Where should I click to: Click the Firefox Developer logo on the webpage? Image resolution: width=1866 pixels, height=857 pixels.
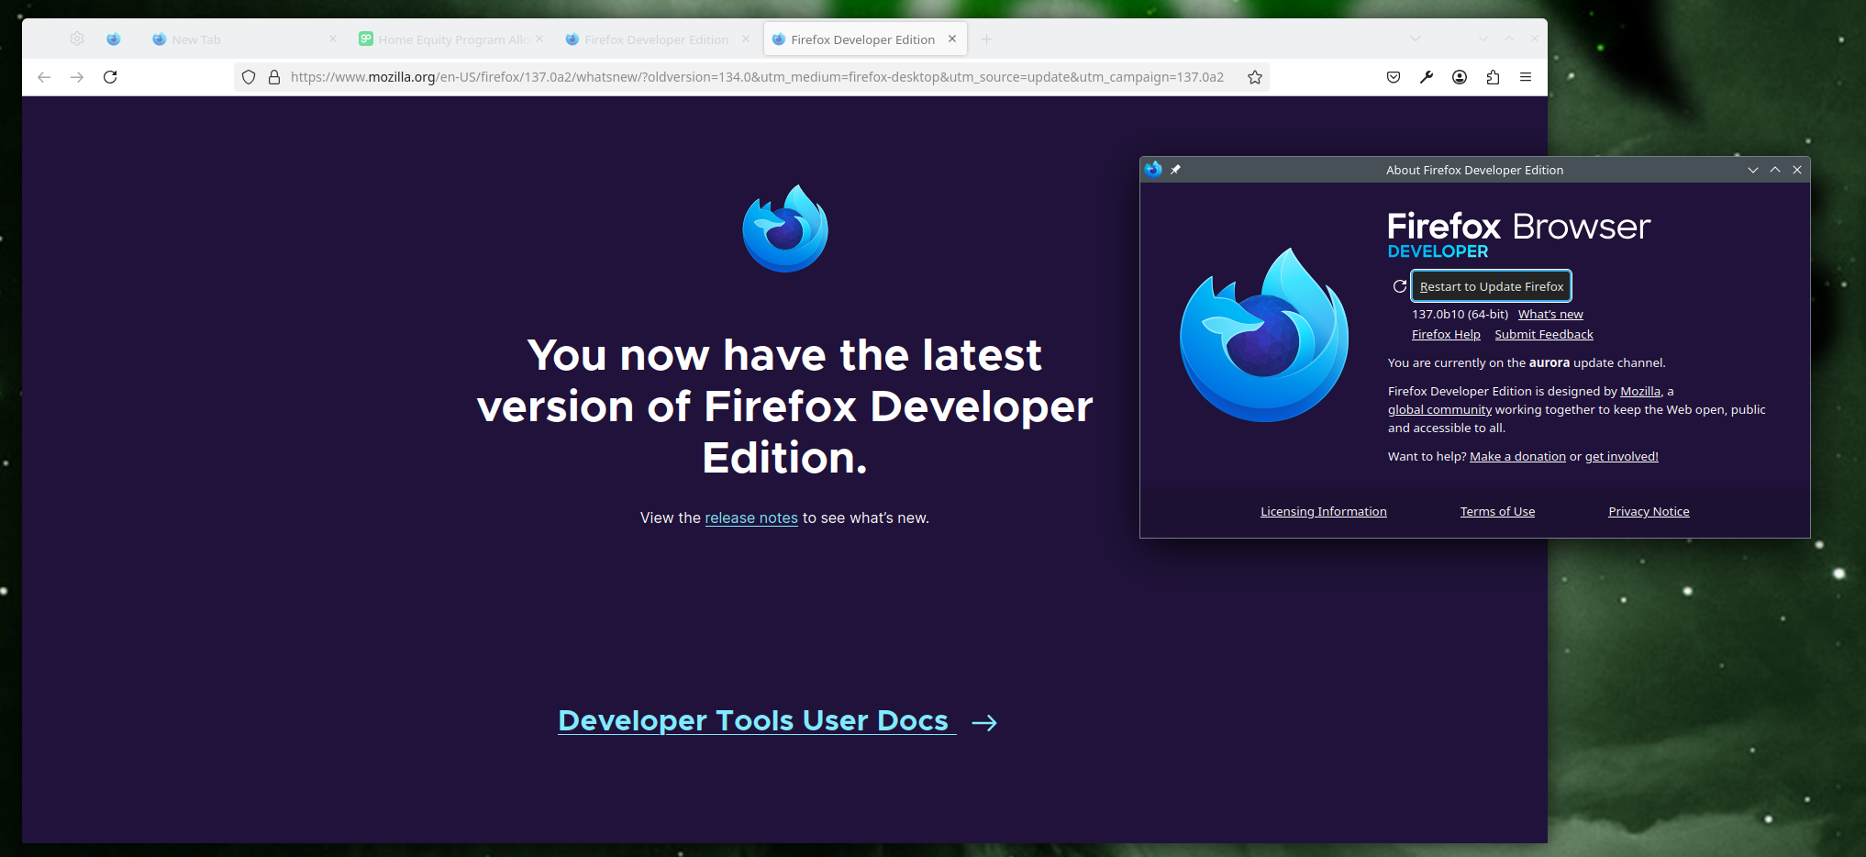785,228
